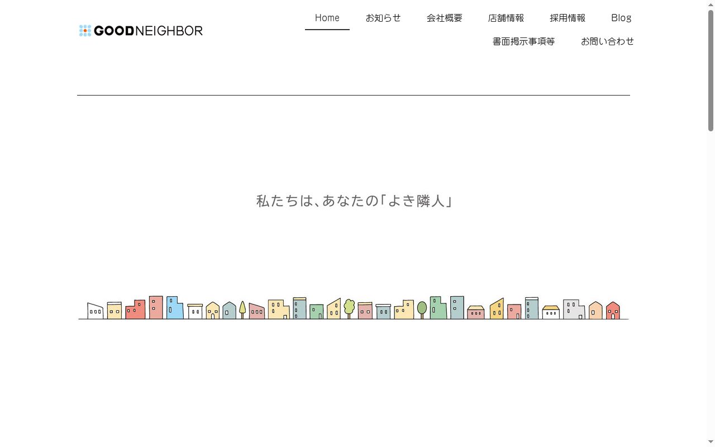Open 書面掲示事項等 page
The height and width of the screenshot is (447, 715).
pyautogui.click(x=523, y=41)
